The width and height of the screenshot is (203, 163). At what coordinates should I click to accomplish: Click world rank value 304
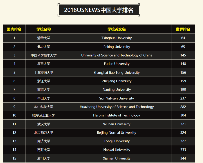tap(183, 115)
